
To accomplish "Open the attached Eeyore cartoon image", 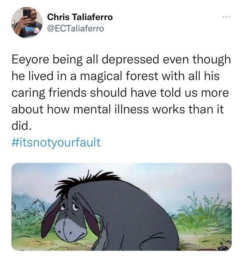I will click(121, 207).
